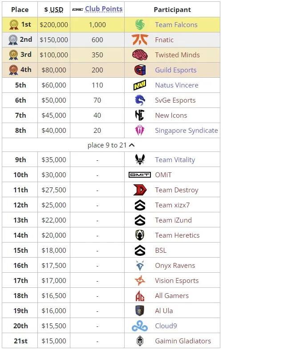Image resolution: width=296 pixels, height=354 pixels.
Task: Click the OMiT rectangular logo
Action: (x=140, y=175)
